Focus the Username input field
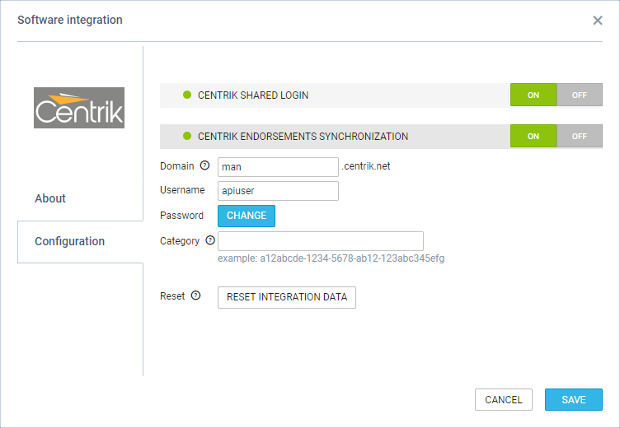620x428 pixels. pos(278,191)
